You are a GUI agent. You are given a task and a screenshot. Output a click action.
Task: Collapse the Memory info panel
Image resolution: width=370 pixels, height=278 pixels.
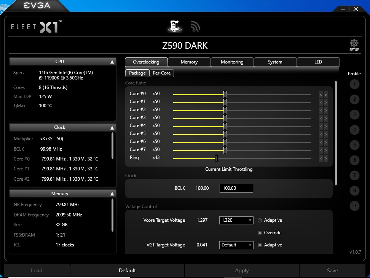click(112, 194)
